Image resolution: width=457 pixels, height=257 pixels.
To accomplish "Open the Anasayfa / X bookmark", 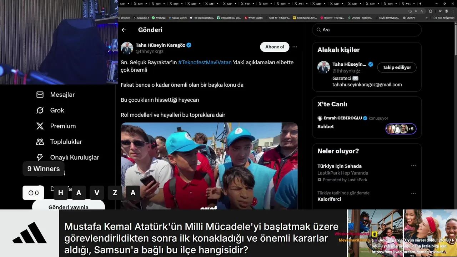I will [x=141, y=17].
